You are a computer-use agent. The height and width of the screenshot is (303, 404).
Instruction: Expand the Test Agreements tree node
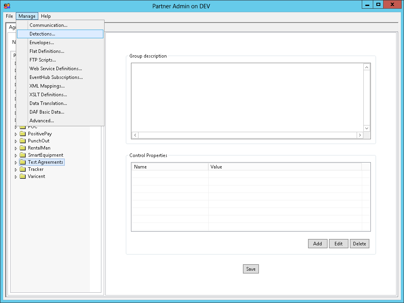pos(16,163)
